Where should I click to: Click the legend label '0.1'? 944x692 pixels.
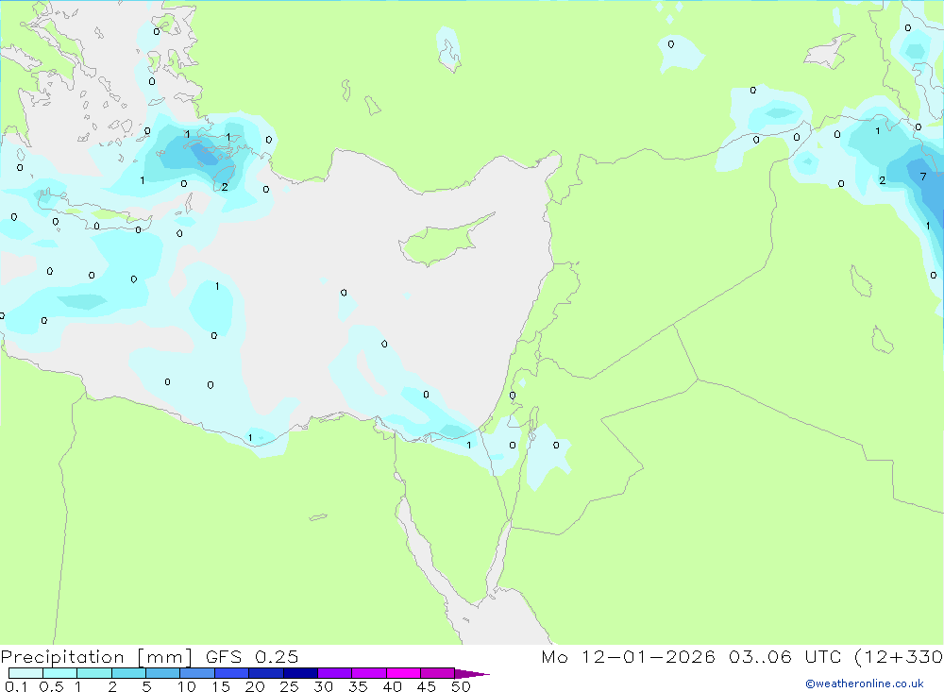pyautogui.click(x=16, y=686)
